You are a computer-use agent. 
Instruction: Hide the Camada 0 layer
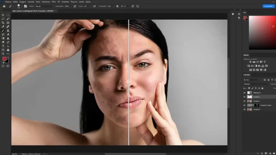pos(245,109)
